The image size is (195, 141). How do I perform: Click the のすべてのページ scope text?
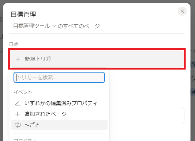click(x=78, y=26)
